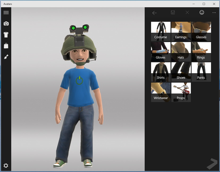The width and height of the screenshot is (220, 172).
Task: Open the Props category
Action: tap(181, 92)
